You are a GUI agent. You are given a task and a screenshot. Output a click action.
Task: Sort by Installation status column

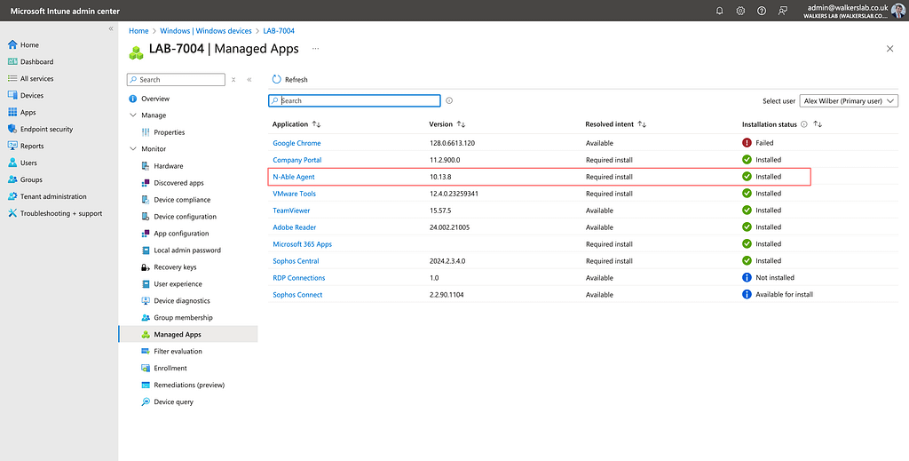pyautogui.click(x=818, y=124)
